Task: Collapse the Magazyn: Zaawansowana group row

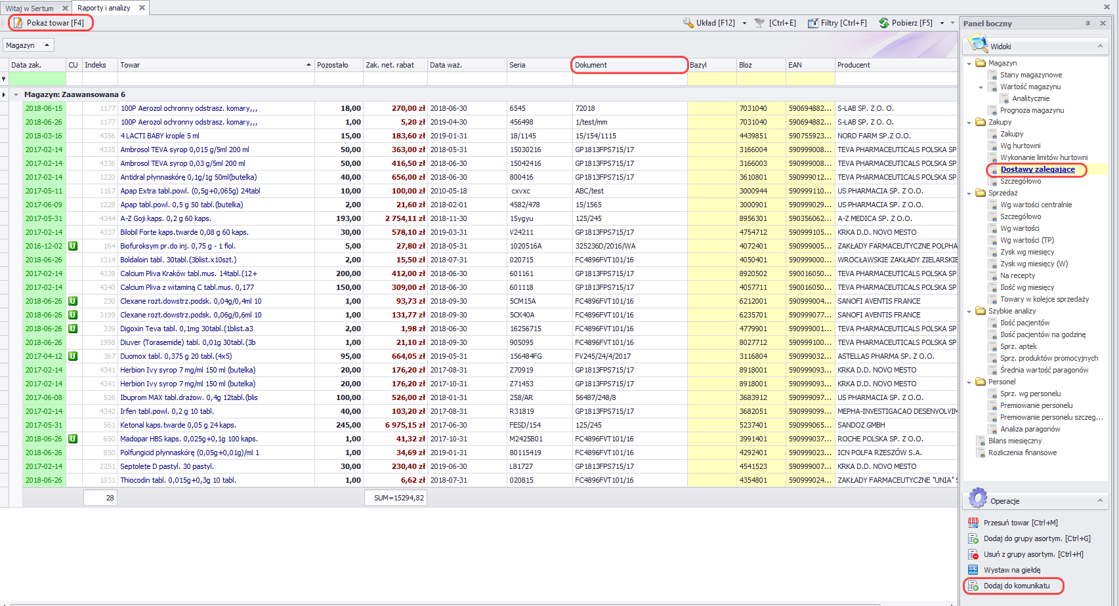Action: click(x=16, y=94)
